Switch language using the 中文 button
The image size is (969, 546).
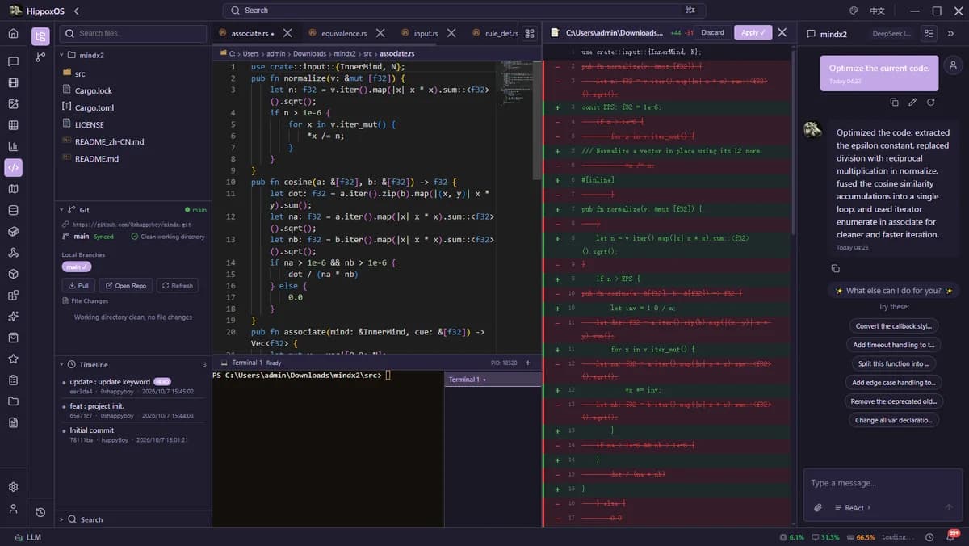click(877, 10)
